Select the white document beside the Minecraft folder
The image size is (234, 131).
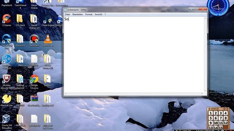(x=34, y=120)
